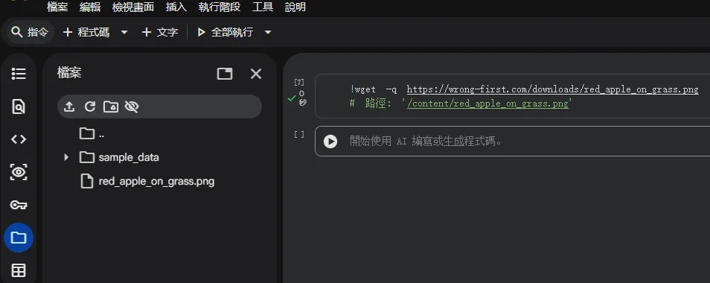
Task: Open the 檔案 menu in the menu bar
Action: click(x=57, y=7)
